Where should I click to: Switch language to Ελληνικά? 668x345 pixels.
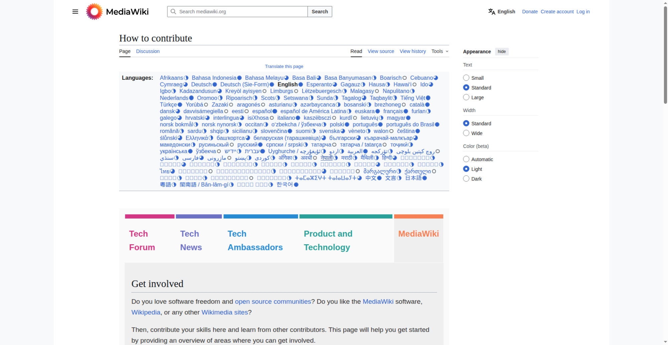point(197,138)
